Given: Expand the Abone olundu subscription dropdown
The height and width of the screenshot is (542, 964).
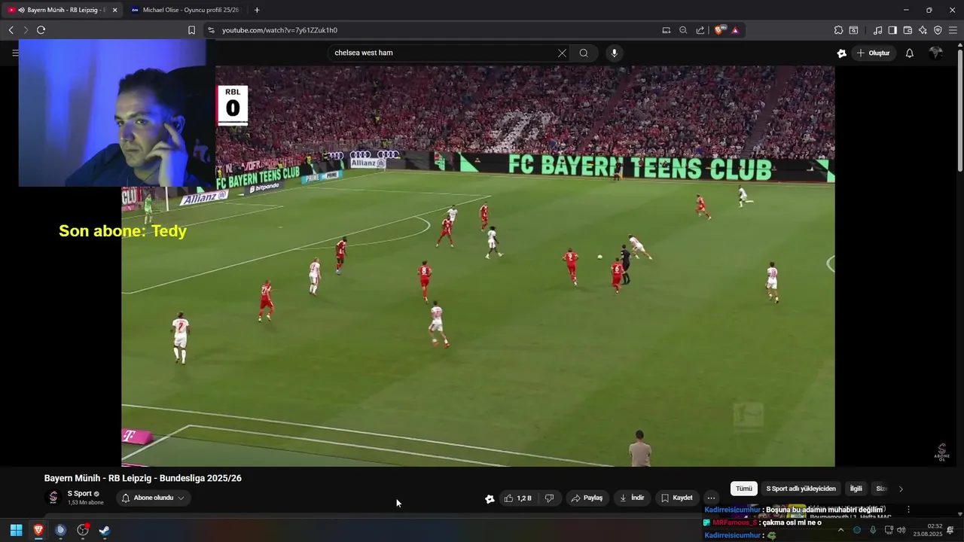Looking at the screenshot, I should coord(154,498).
